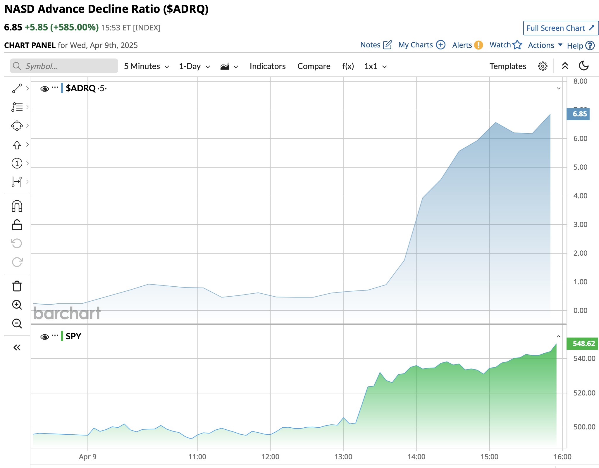
Task: Open the Compare menu
Action: click(314, 66)
